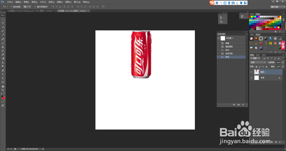This screenshot has width=286, height=151.
Task: Toggle Quick Mask mode icon
Action: tap(3, 102)
